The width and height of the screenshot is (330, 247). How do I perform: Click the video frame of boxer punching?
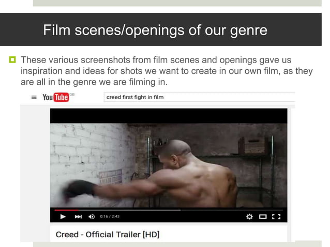coord(169,165)
